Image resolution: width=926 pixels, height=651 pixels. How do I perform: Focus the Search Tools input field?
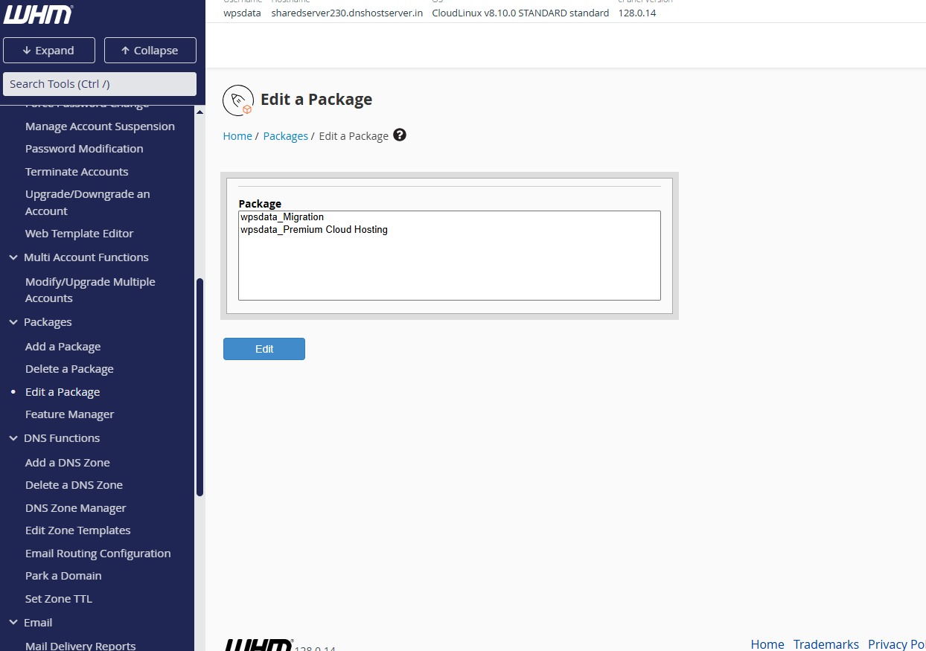pos(100,84)
